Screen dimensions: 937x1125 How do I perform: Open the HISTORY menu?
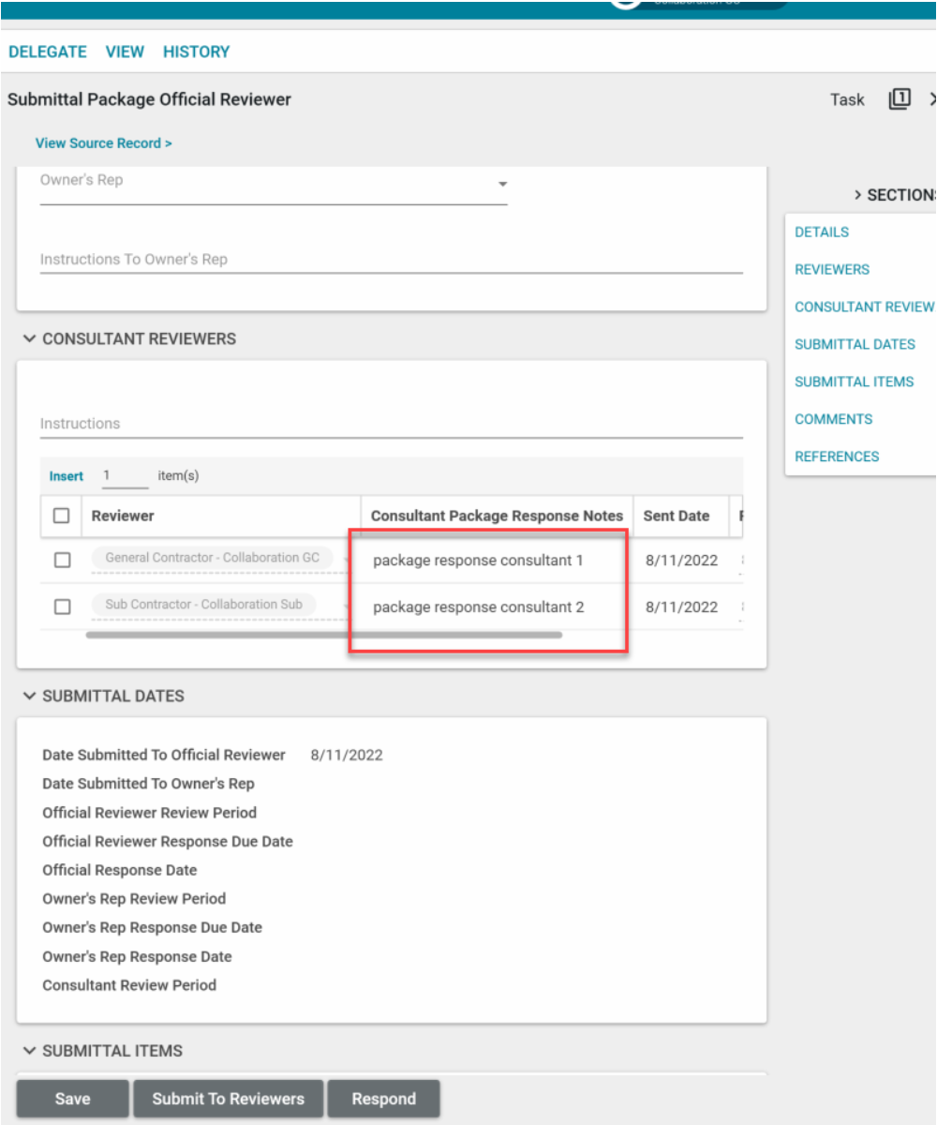coord(196,52)
